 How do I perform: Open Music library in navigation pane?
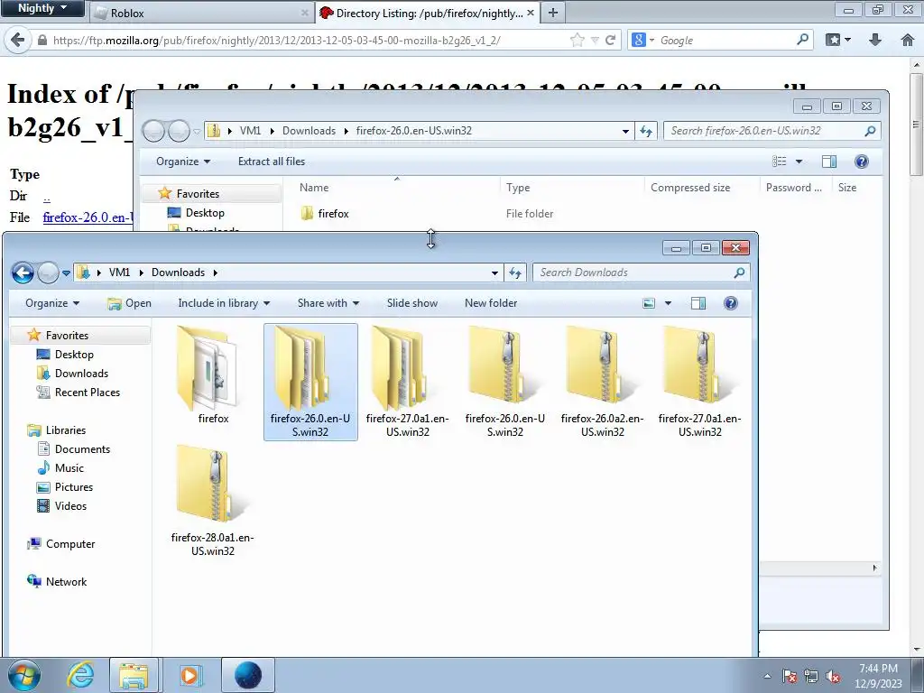pyautogui.click(x=69, y=468)
